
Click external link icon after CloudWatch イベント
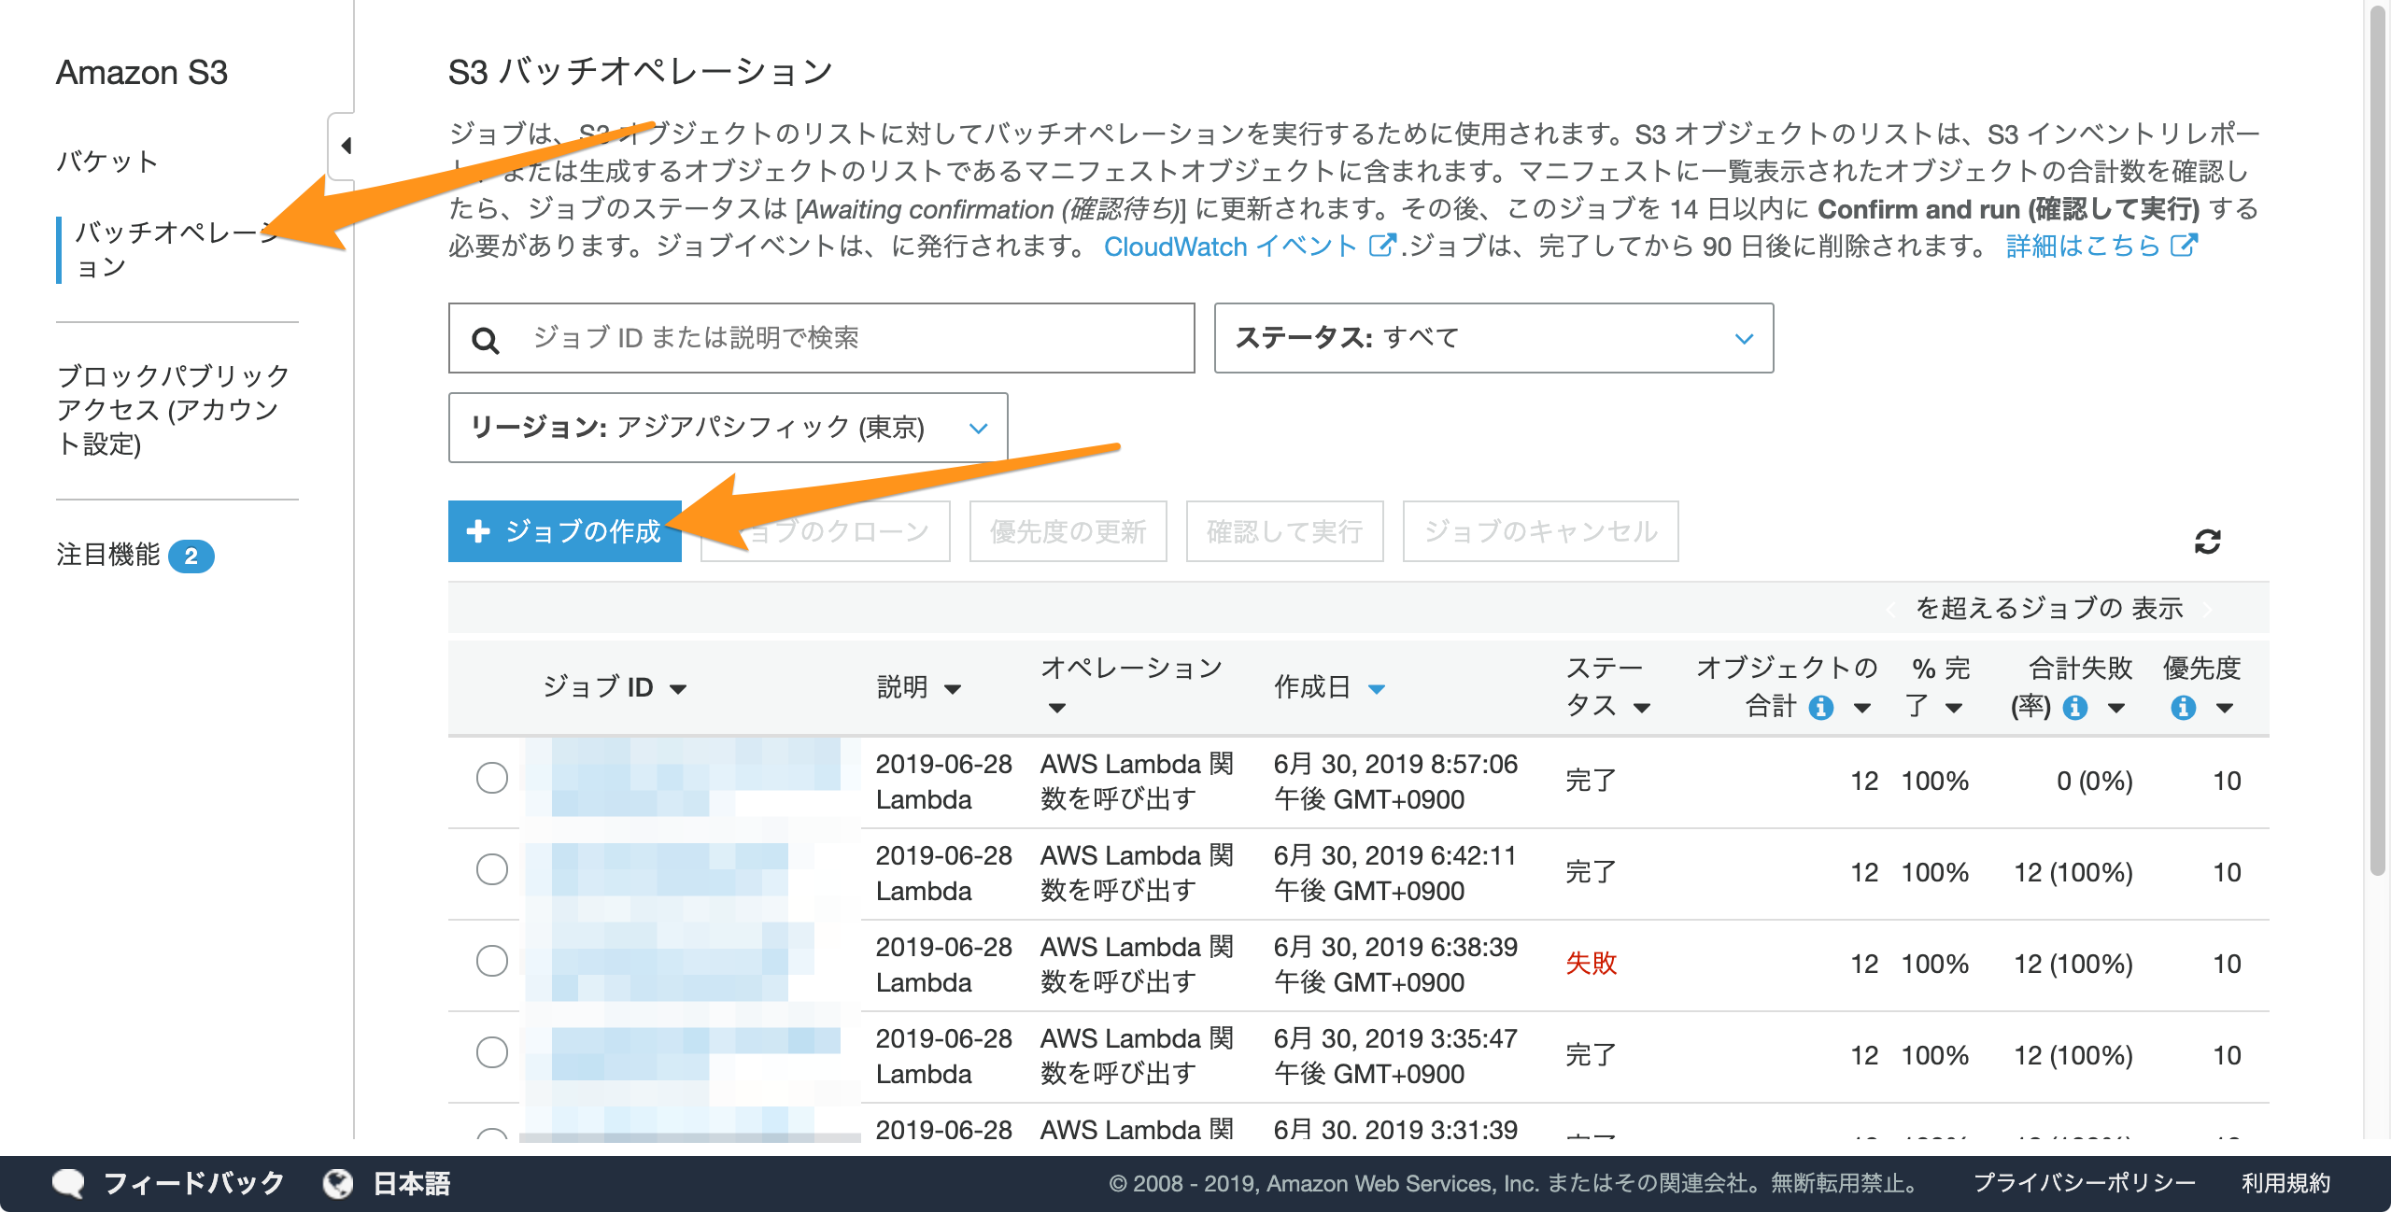[1381, 246]
